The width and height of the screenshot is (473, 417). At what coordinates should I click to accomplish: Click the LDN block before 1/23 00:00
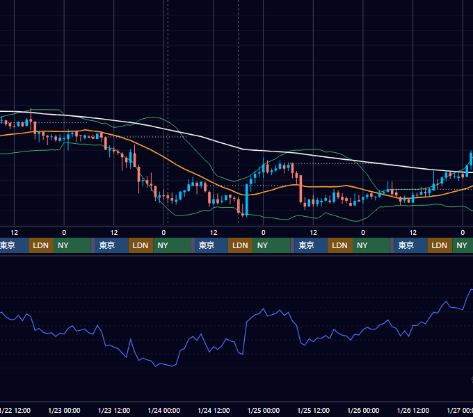pyautogui.click(x=41, y=245)
